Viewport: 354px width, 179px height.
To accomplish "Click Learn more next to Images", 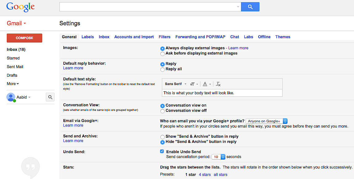I will point(238,48).
